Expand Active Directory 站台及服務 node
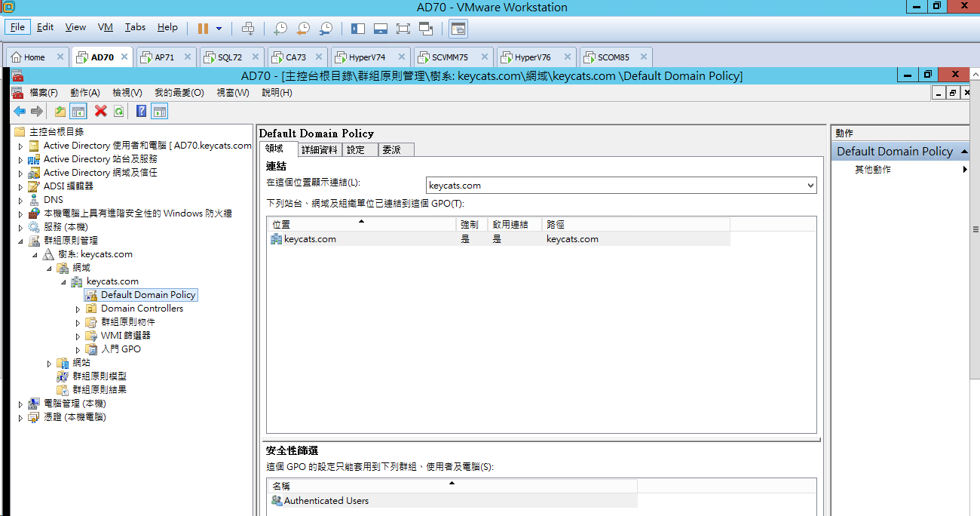The image size is (980, 516). click(20, 159)
